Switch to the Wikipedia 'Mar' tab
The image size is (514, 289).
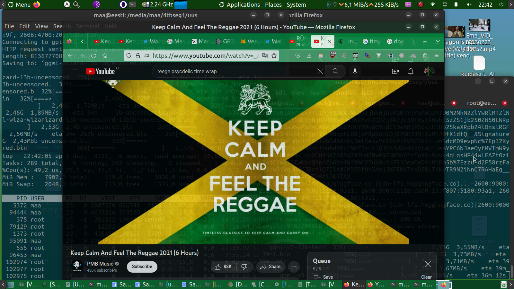point(200,41)
